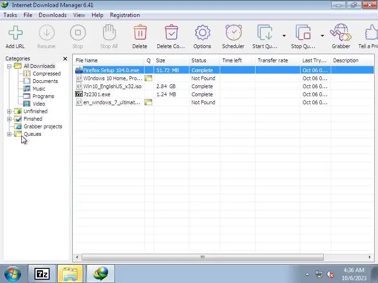Sort by Transfer rate column header
378x283 pixels.
[278, 60]
